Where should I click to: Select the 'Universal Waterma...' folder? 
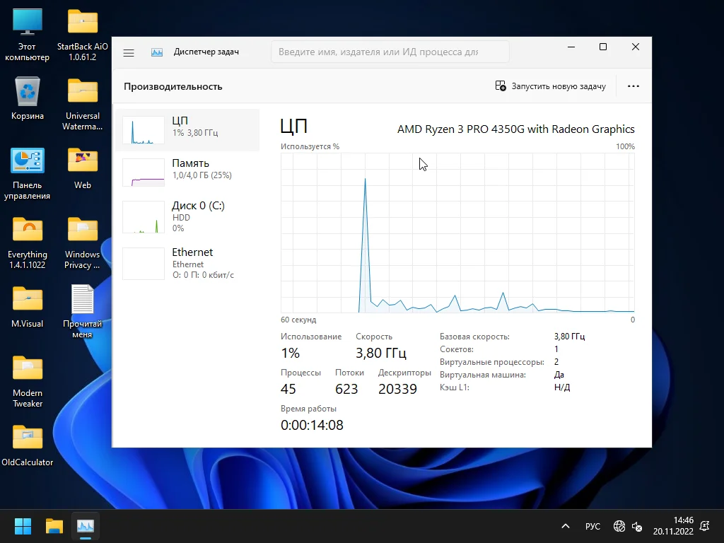[83, 105]
